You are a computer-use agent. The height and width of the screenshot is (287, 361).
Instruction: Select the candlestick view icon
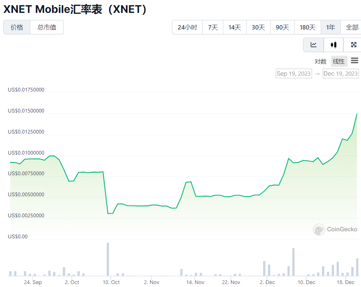click(x=333, y=45)
